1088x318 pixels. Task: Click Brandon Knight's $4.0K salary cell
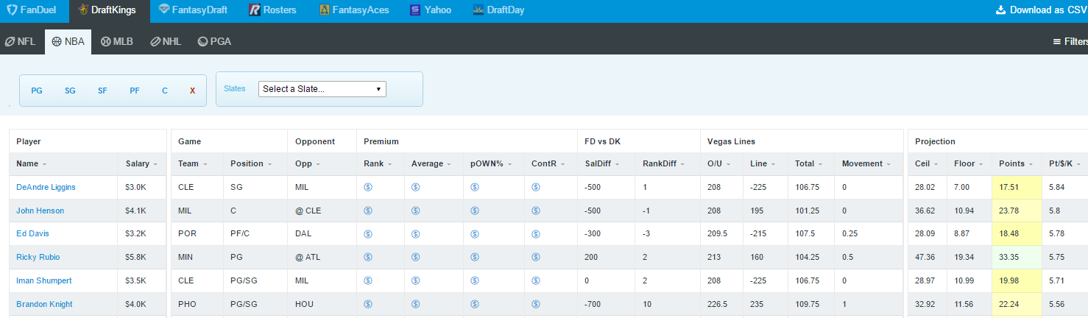click(142, 304)
